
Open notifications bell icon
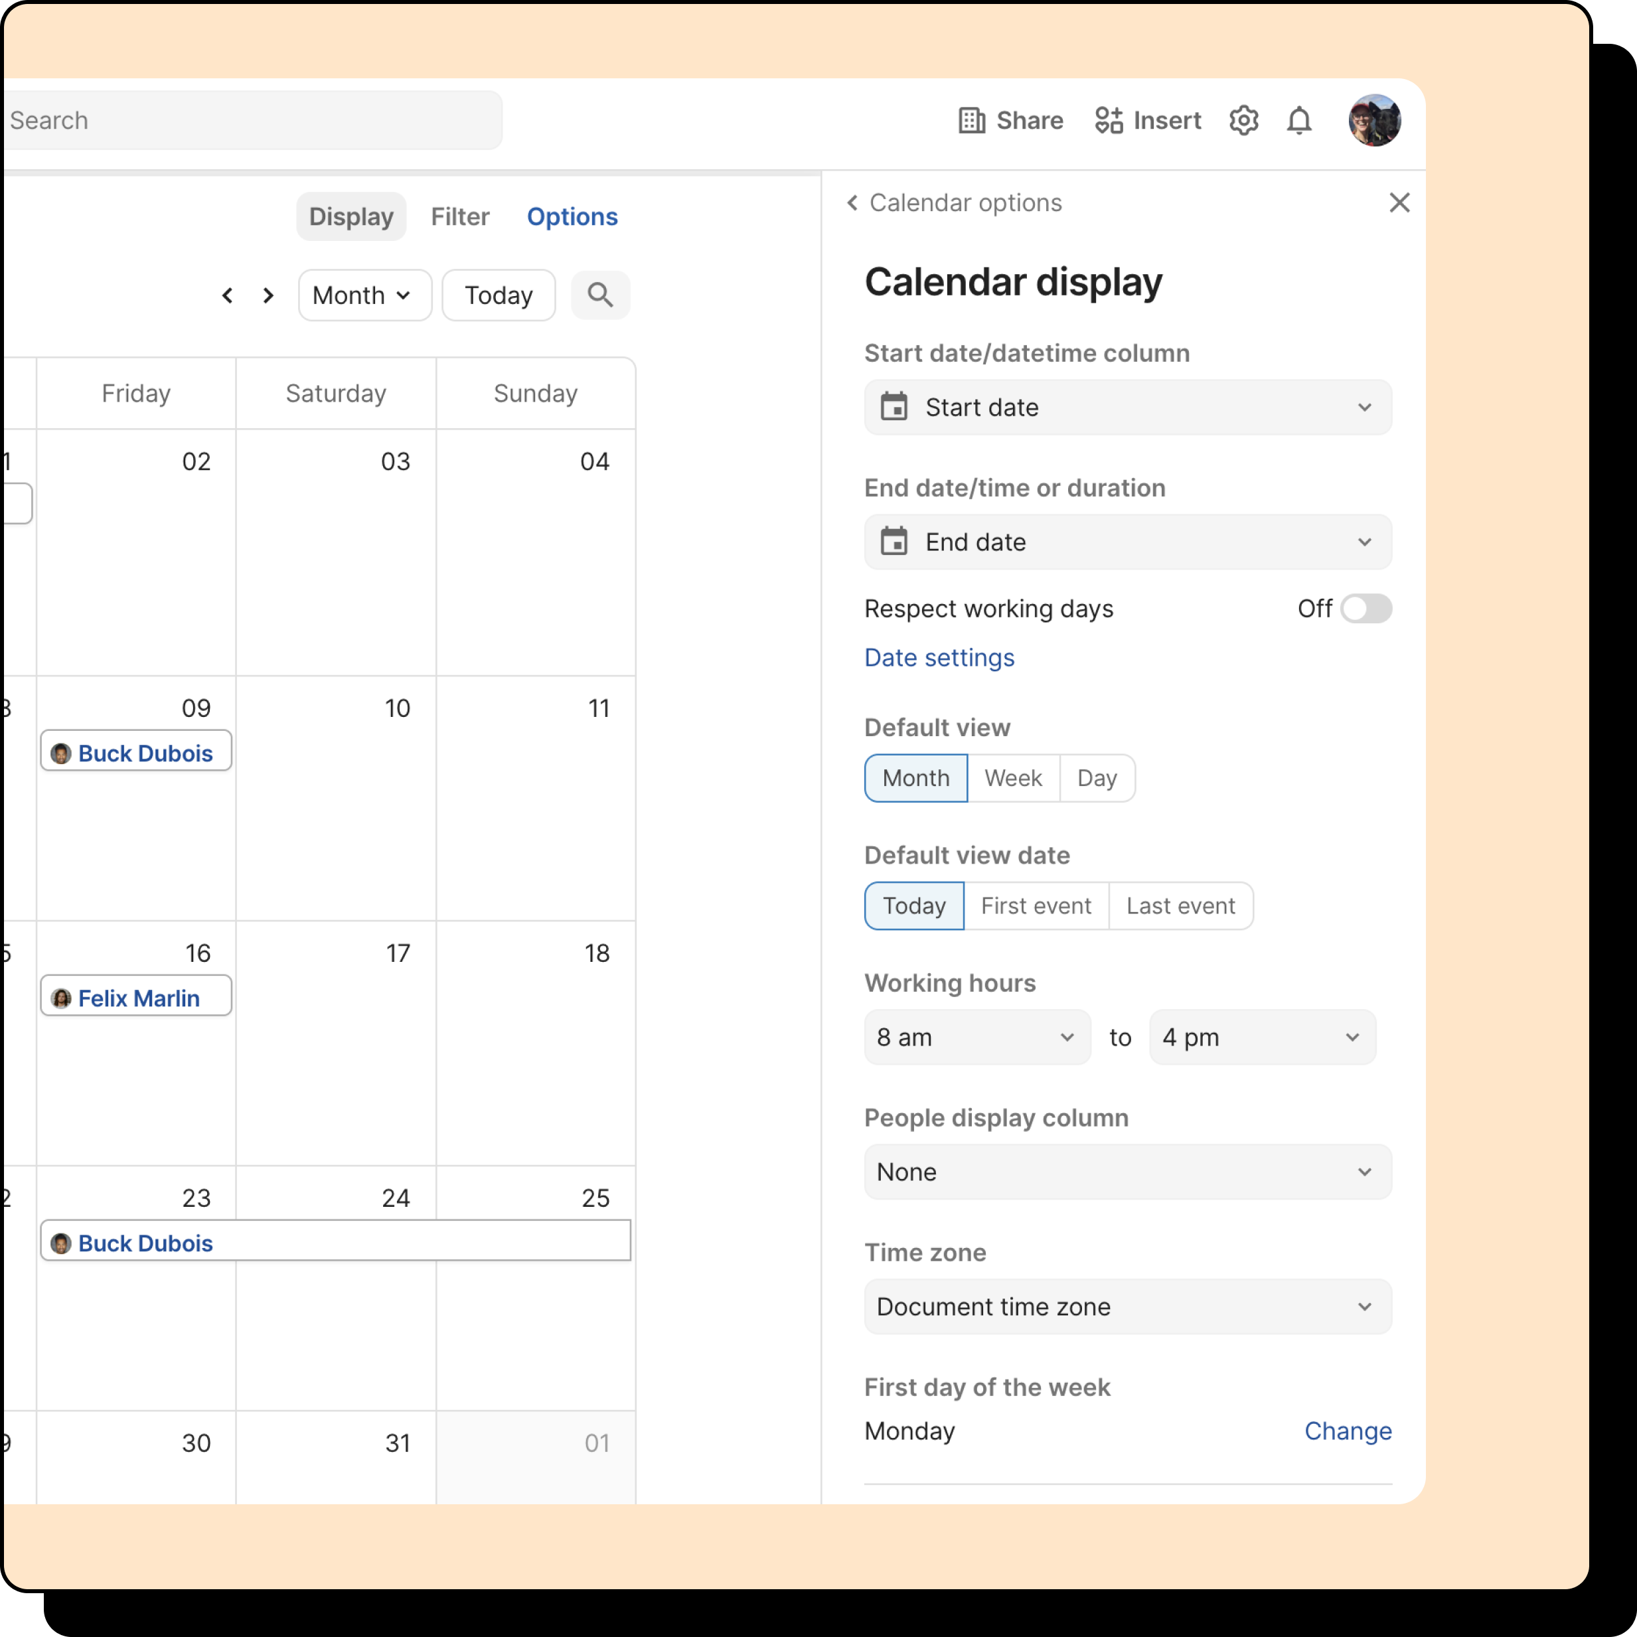[1298, 120]
